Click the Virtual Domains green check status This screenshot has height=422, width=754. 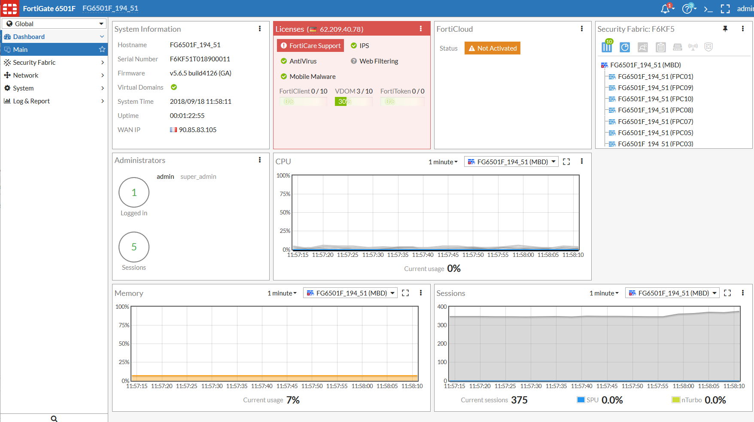[x=174, y=87]
